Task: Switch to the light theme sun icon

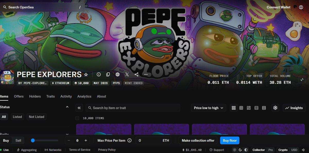Action: click(x=235, y=150)
